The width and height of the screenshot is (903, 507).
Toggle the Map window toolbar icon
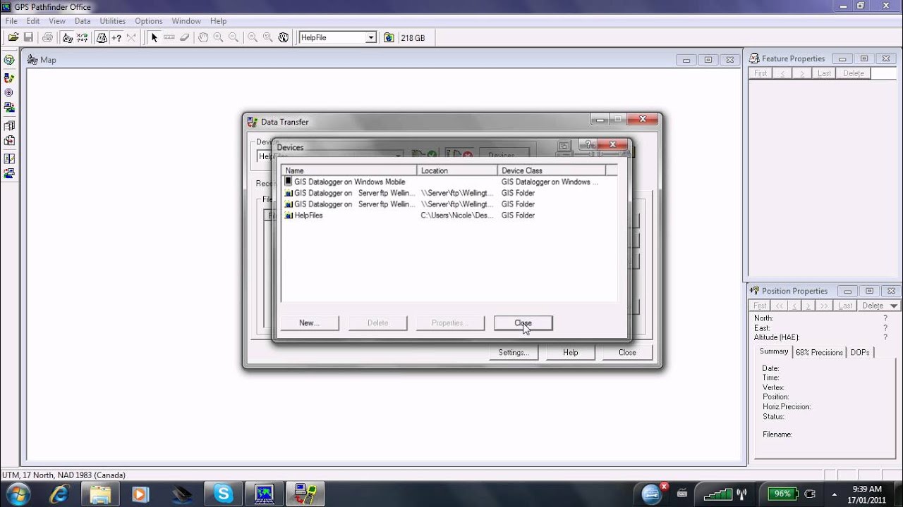point(67,37)
